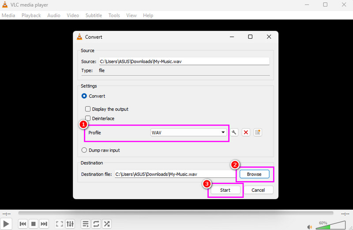Open the Playback menu
This screenshot has width=353, height=230.
coord(31,15)
